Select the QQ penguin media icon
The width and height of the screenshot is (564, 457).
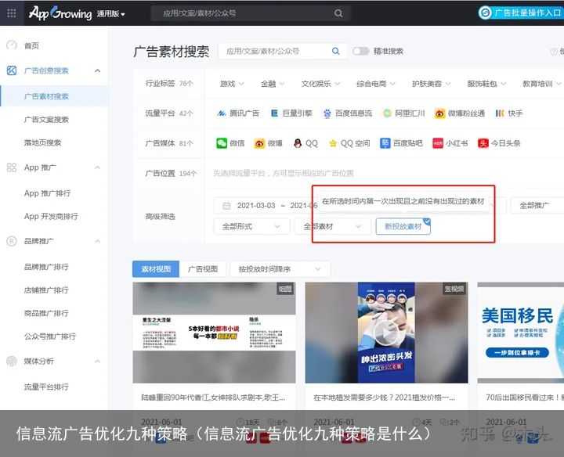[x=298, y=143]
